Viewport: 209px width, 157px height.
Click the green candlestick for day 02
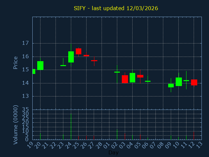tap(117, 72)
